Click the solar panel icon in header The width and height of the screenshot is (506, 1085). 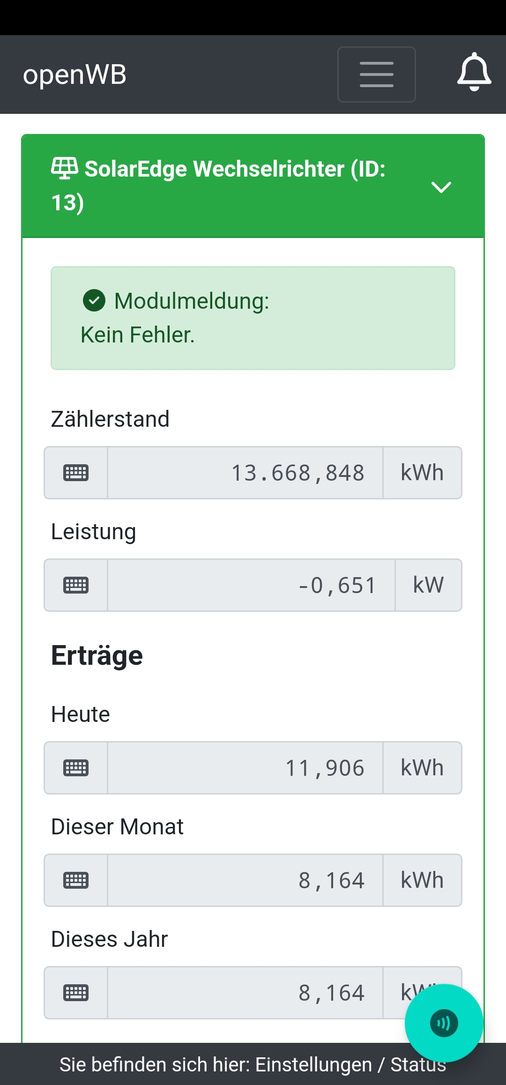[x=64, y=168]
